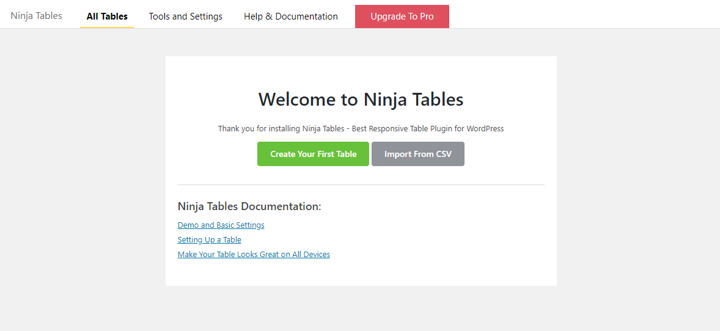This screenshot has width=720, height=331.
Task: Click Create Your First Table button
Action: click(313, 154)
